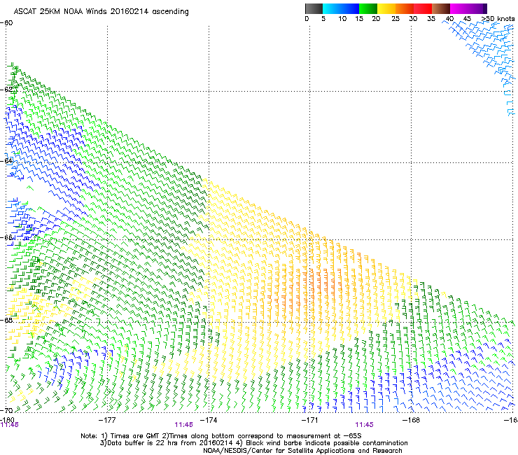
Task: Click the longitude label -171
Action: click(310, 420)
